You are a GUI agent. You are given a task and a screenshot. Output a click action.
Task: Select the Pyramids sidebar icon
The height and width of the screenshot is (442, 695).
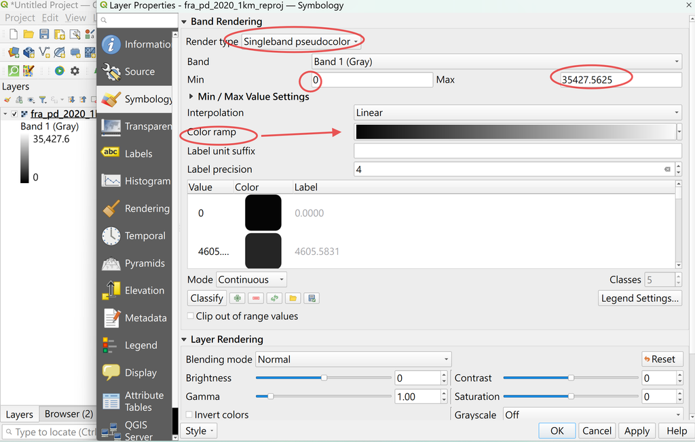(x=111, y=264)
